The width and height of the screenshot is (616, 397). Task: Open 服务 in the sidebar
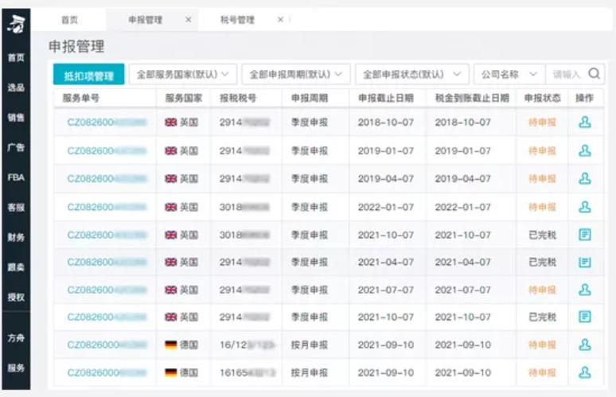click(x=16, y=368)
